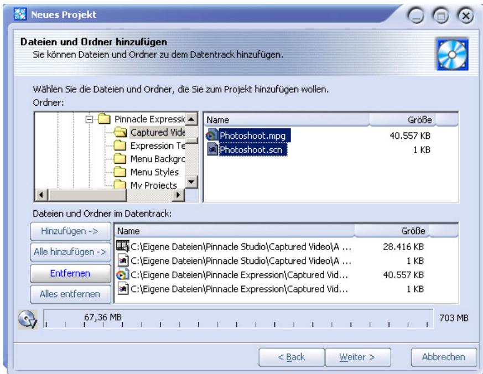This screenshot has height=374, width=483.
Task: Click the disc capacity usage bar
Action: (x=238, y=319)
